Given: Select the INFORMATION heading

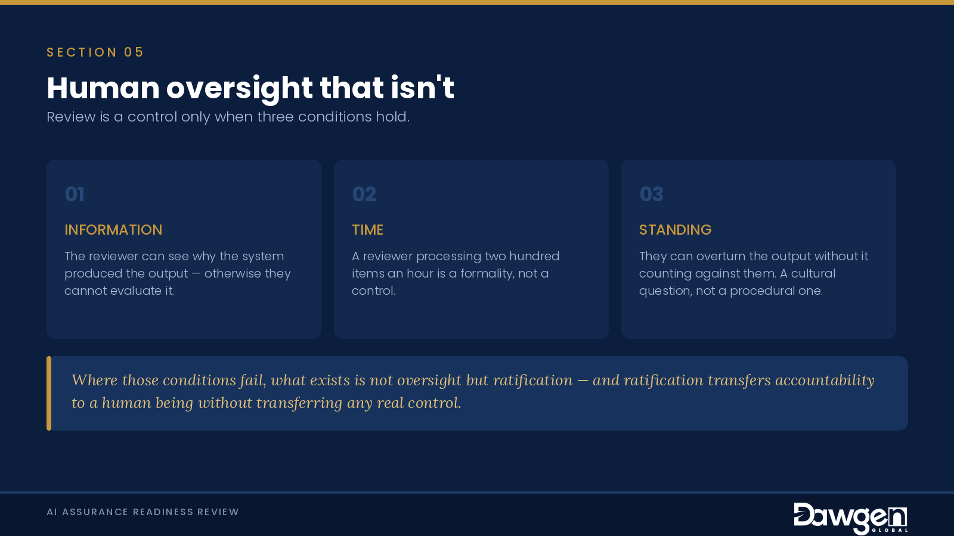Looking at the screenshot, I should click(x=113, y=230).
